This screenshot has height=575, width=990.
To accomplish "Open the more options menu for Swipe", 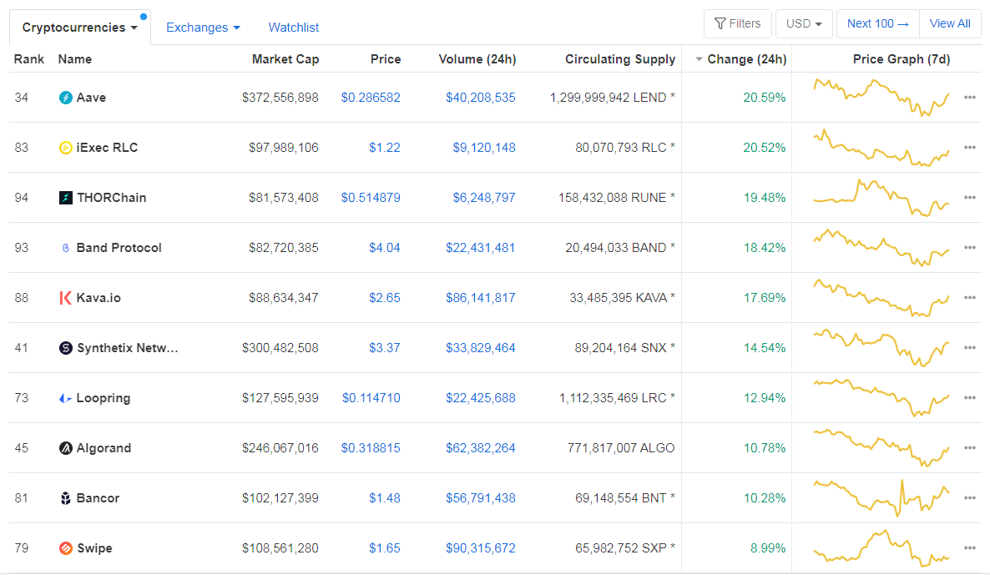I will click(x=970, y=548).
